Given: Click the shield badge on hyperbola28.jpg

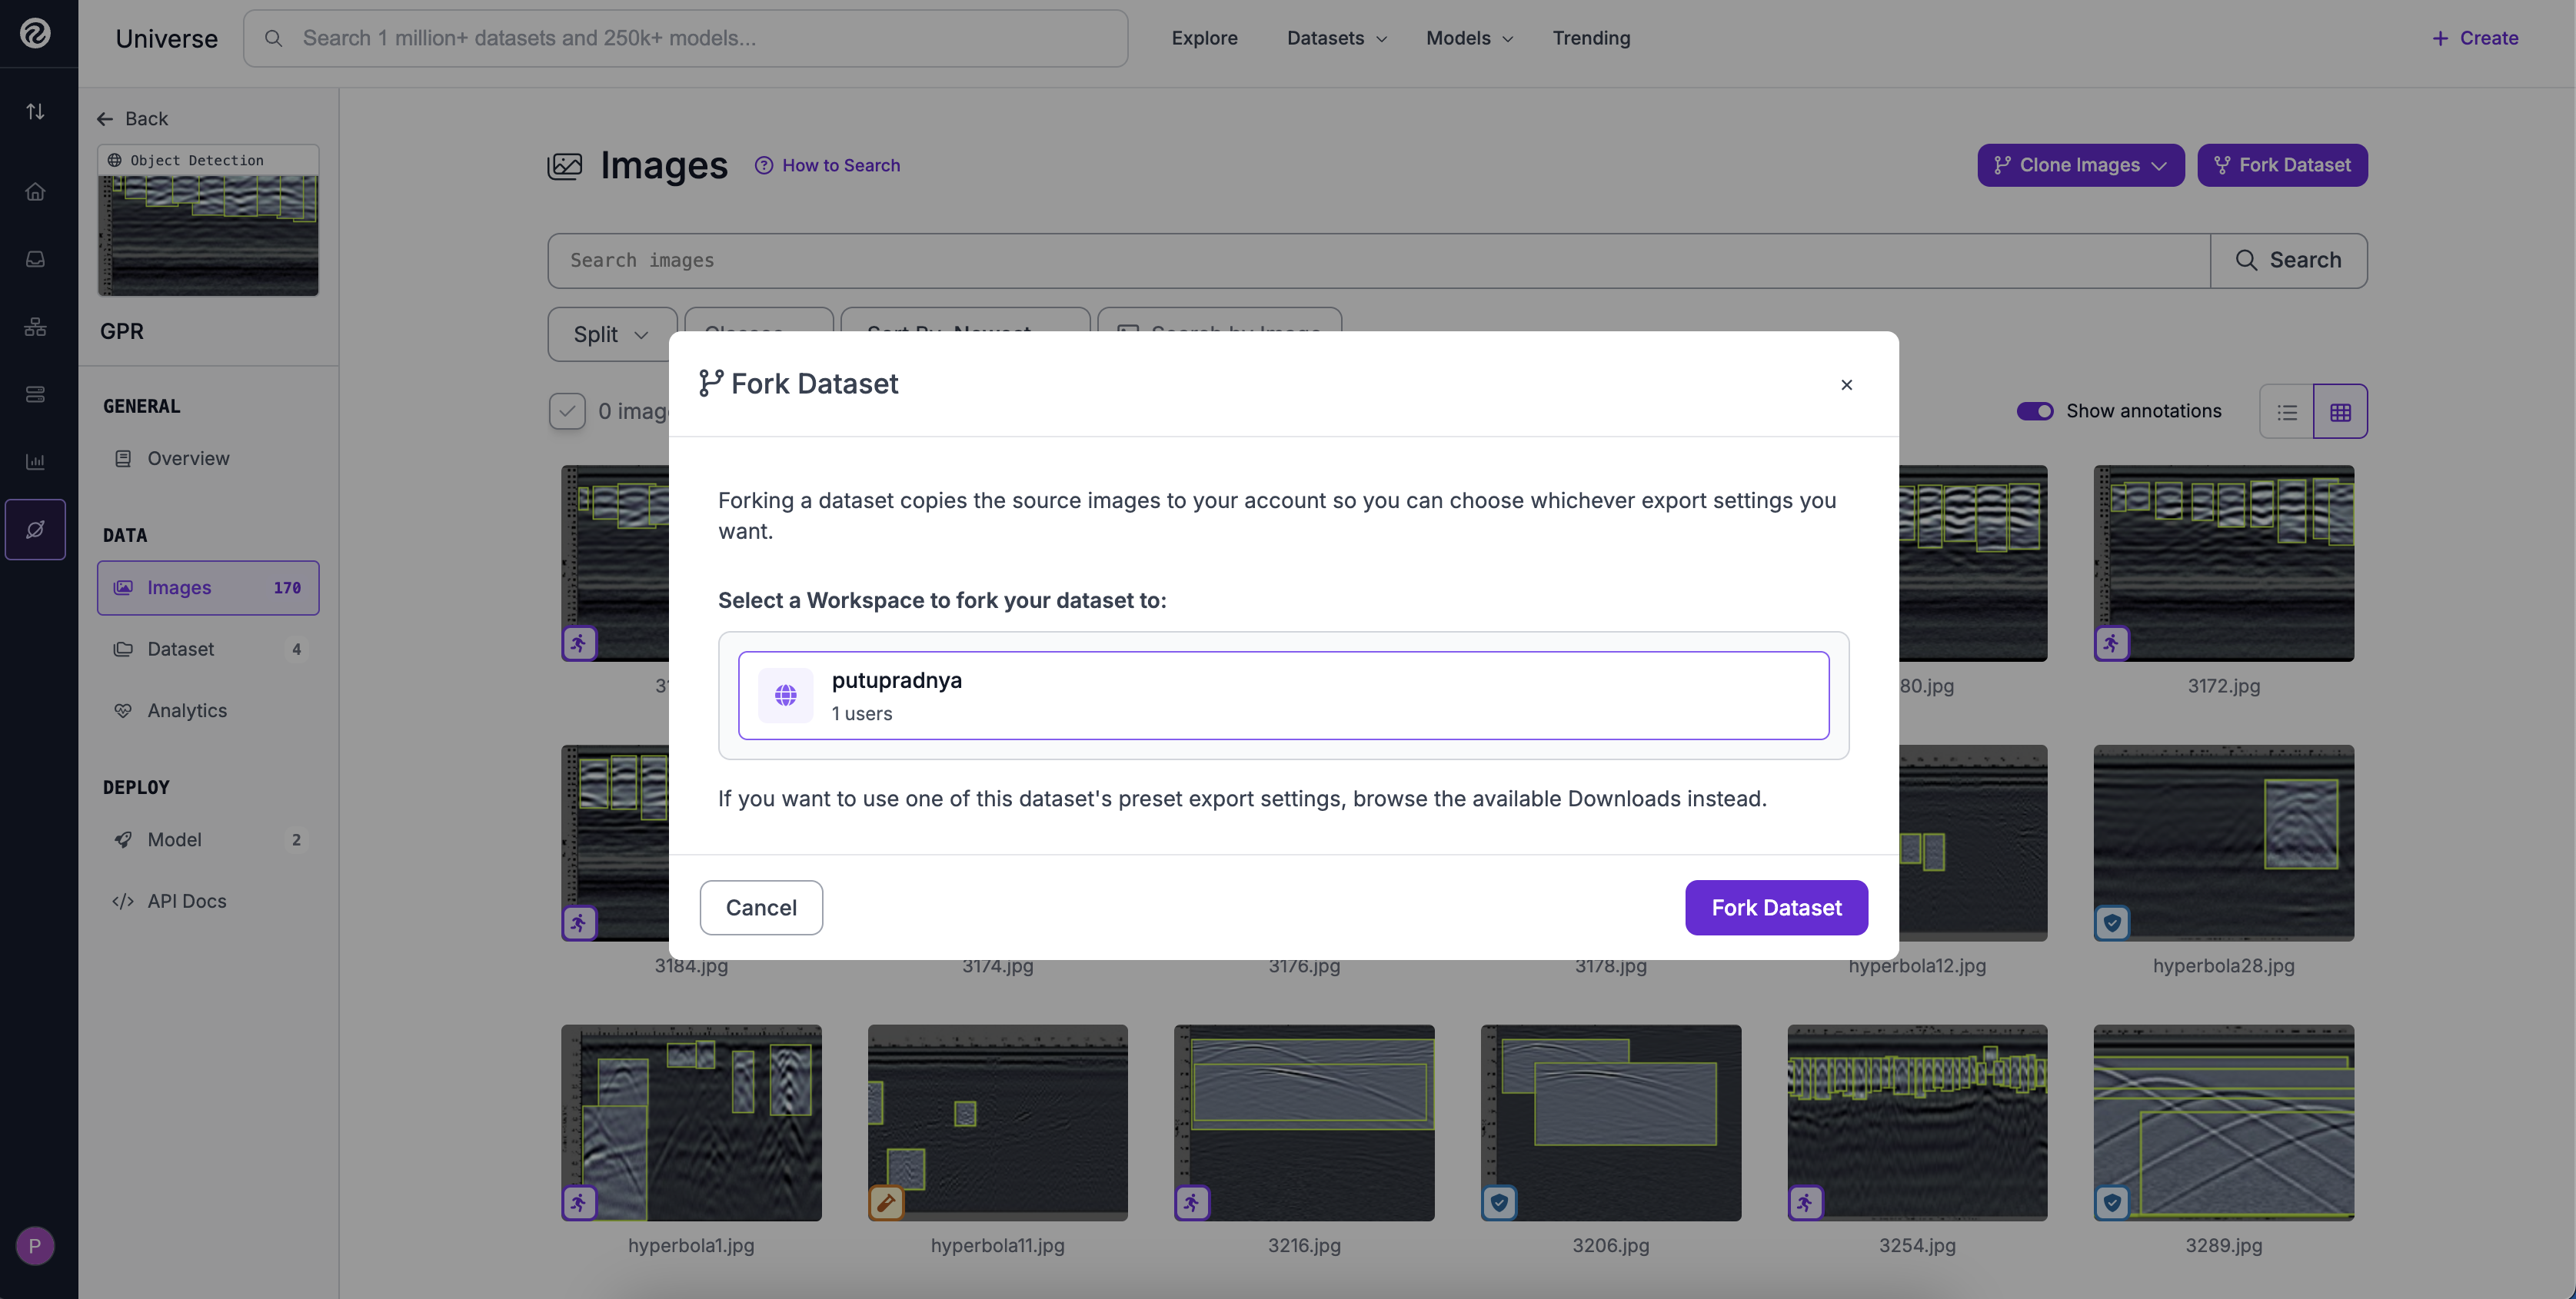Looking at the screenshot, I should [2112, 922].
